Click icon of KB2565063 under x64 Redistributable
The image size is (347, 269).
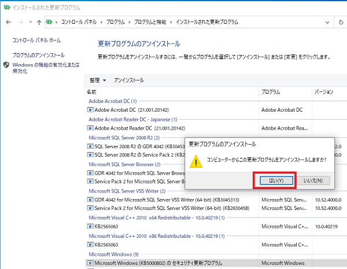(90, 227)
